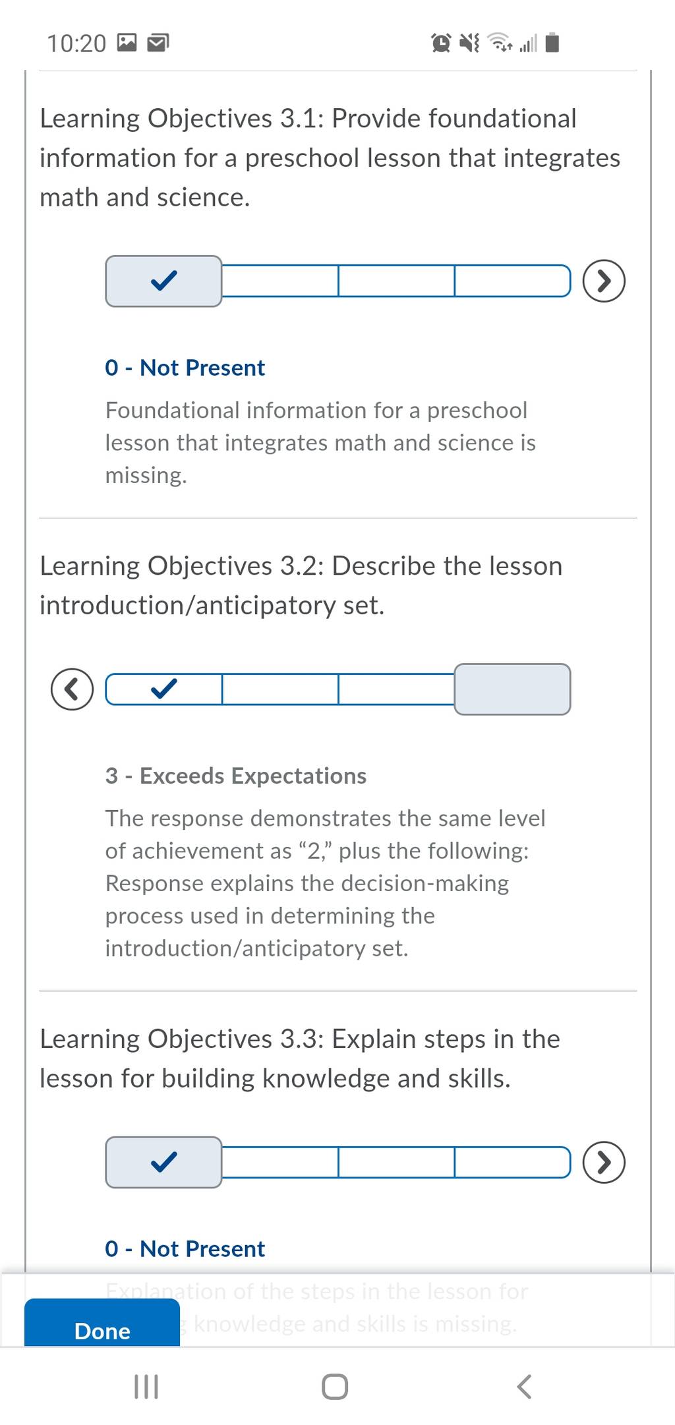
Task: Tap the alarm clock status icon
Action: [x=441, y=43]
